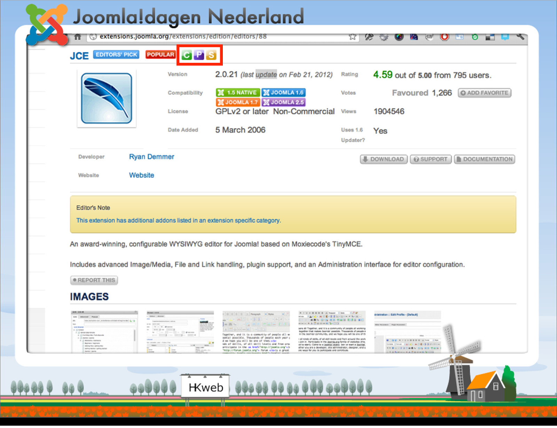This screenshot has width=557, height=428.
Task: Open the Support button
Action: 431,159
